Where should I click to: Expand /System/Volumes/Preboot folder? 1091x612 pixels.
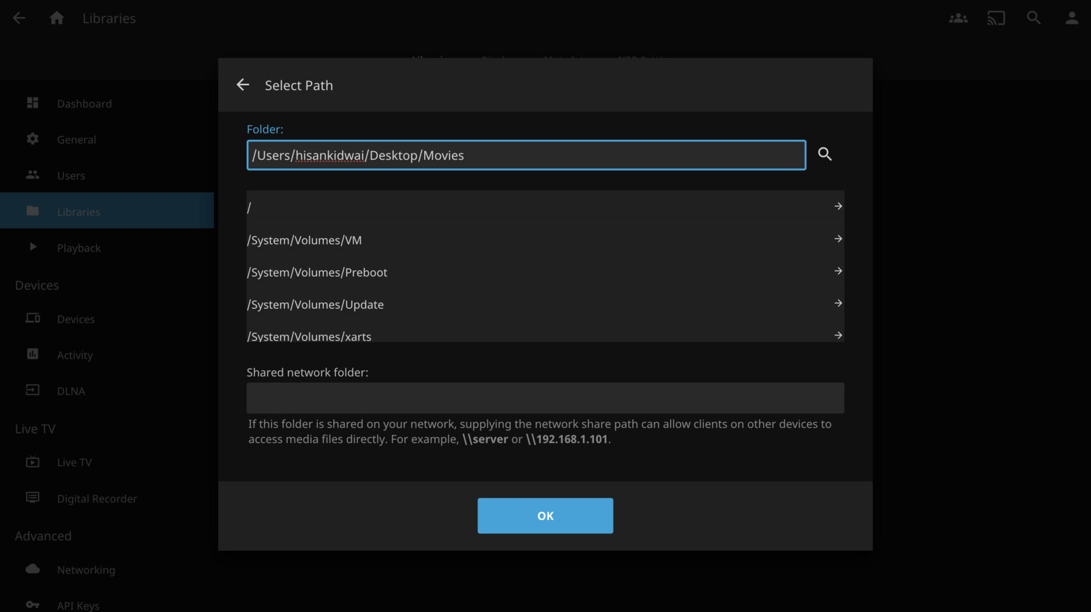click(x=838, y=271)
